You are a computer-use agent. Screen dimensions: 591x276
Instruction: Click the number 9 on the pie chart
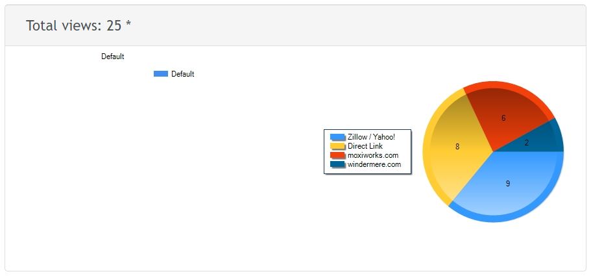point(507,184)
